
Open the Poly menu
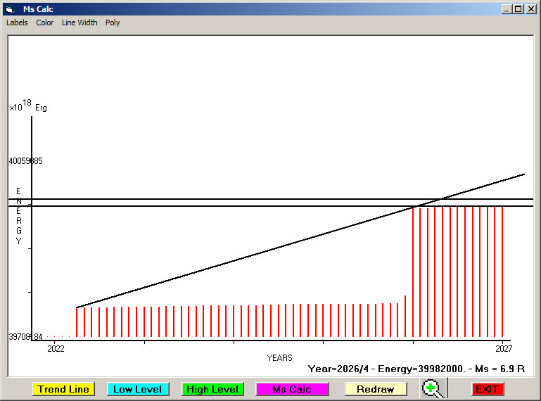coord(113,23)
